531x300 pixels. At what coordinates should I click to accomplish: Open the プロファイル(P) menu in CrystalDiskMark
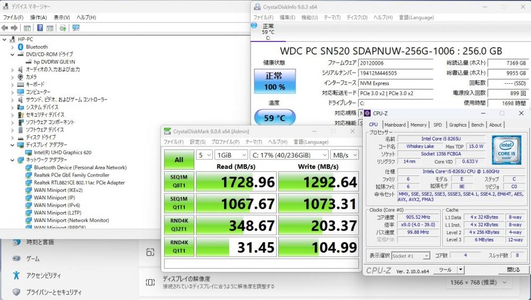click(x=225, y=142)
